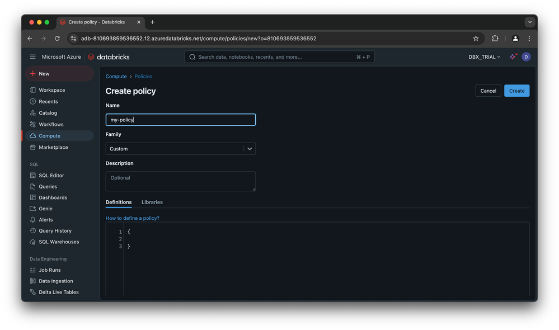Open the user avatar menu
The image size is (559, 330).
point(525,57)
